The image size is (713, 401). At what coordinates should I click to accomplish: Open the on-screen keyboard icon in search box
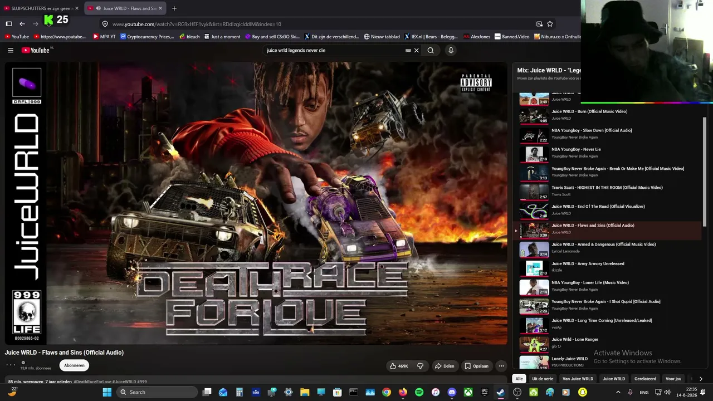tap(408, 50)
